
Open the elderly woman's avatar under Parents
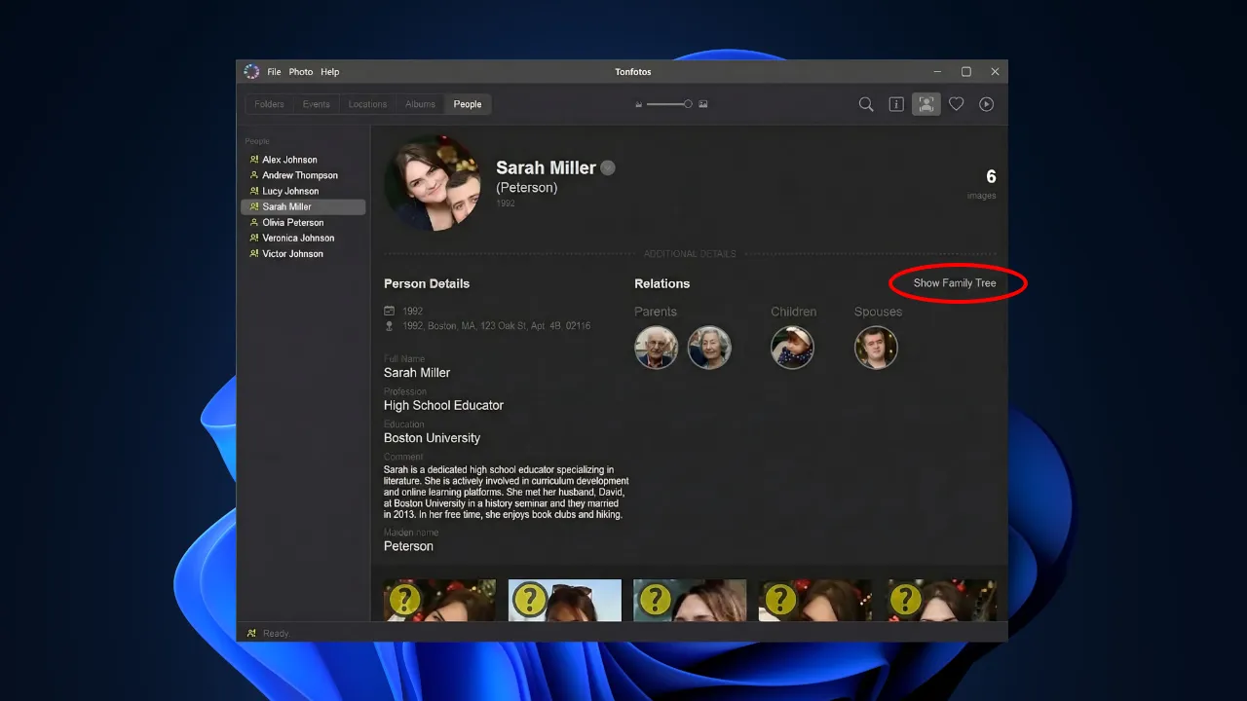click(x=709, y=348)
